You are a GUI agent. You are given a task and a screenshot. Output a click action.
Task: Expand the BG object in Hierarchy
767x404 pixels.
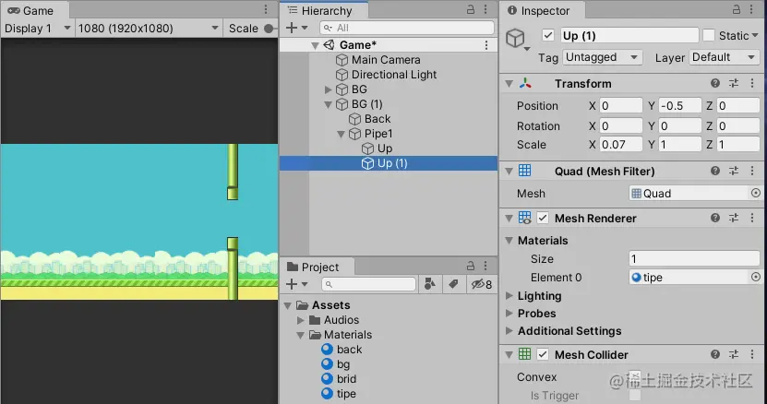tap(329, 89)
